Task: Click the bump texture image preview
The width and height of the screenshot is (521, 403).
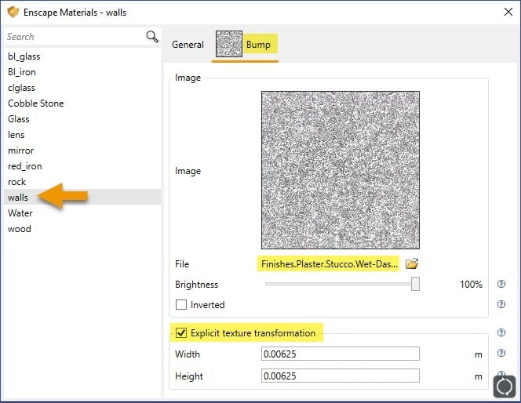Action: click(x=340, y=170)
